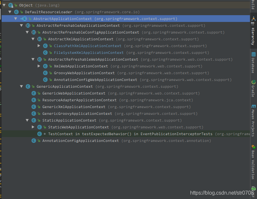Click the Hierarchy tool window icon
The image size is (257, 199).
(253, 19)
